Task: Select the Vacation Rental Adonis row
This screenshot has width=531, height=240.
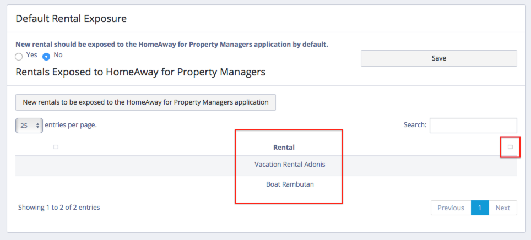Action: (x=286, y=165)
